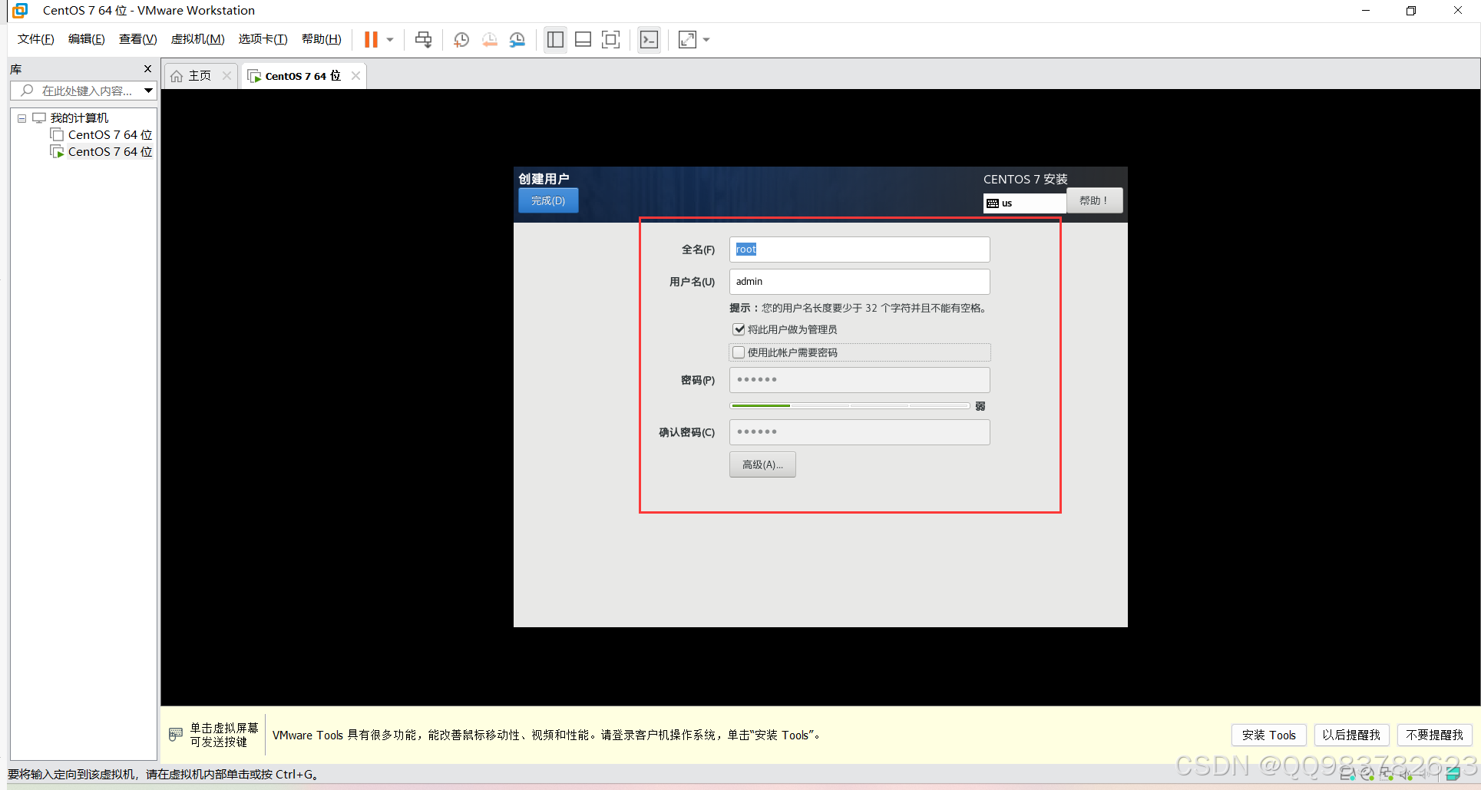The image size is (1481, 790).
Task: Click the stretch guest display icon
Action: 687,40
